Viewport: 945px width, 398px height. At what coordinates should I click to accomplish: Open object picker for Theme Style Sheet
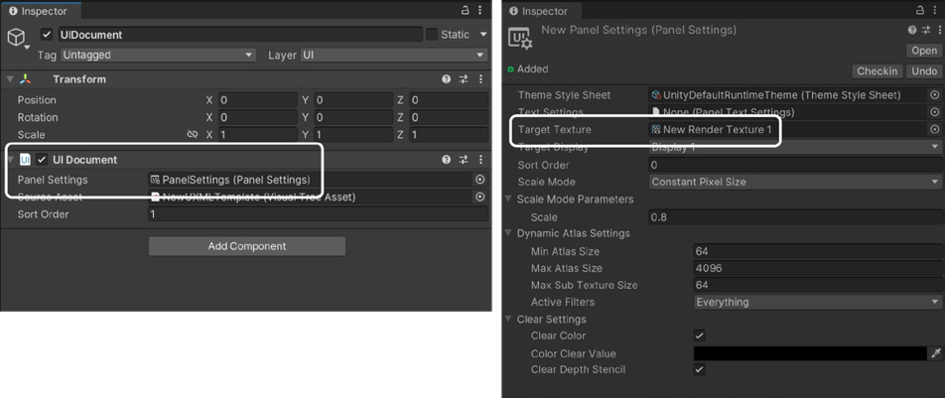935,94
